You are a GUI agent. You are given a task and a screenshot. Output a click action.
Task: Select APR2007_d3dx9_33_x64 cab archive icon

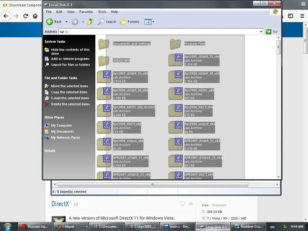tap(176, 144)
